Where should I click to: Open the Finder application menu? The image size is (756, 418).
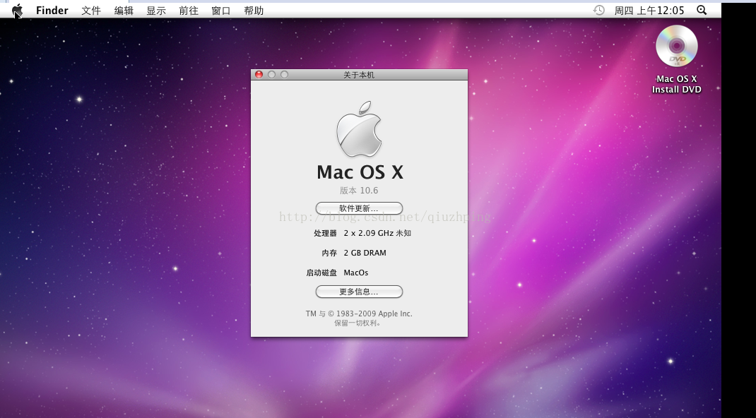pyautogui.click(x=52, y=11)
